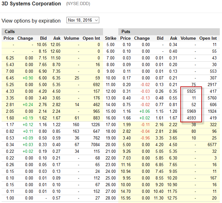The height and width of the screenshot is (203, 222).
Task: Click the Strike column header
Action: pos(111,38)
